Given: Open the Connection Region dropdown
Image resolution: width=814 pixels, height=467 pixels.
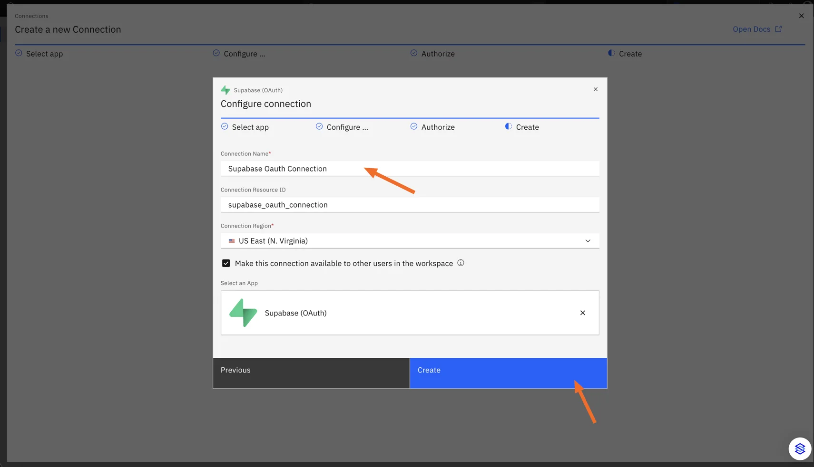Looking at the screenshot, I should click(410, 241).
